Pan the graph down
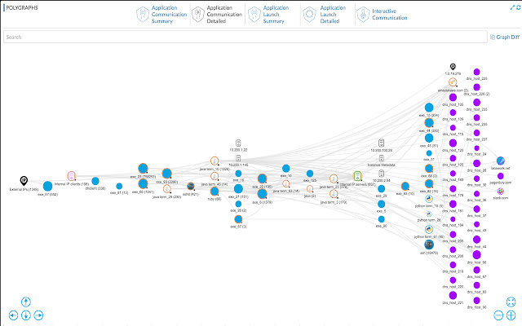 pos(26,315)
